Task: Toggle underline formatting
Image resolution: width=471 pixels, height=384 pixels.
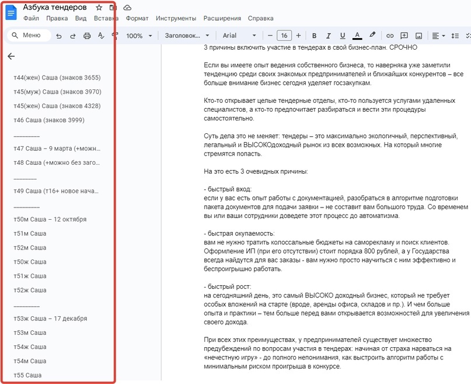Action: (343, 36)
